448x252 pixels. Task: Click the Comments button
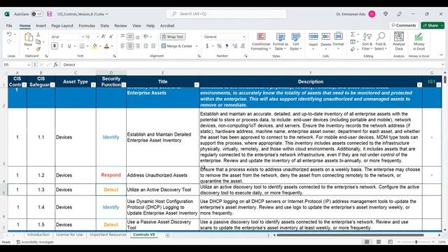point(404,25)
